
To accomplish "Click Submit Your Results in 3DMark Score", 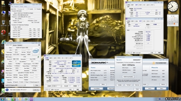I will pyautogui.click(x=128, y=77).
